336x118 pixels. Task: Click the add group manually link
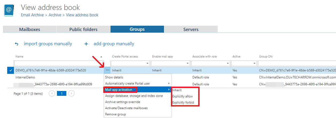[114, 44]
